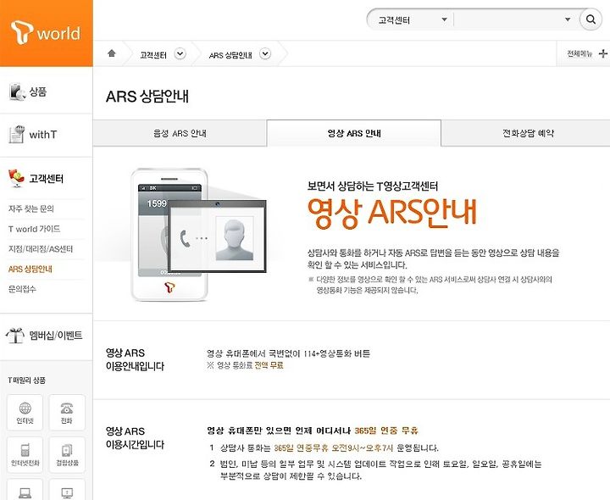Image resolution: width=610 pixels, height=500 pixels.
Task: Open the 결합상품 tile
Action: tap(67, 454)
